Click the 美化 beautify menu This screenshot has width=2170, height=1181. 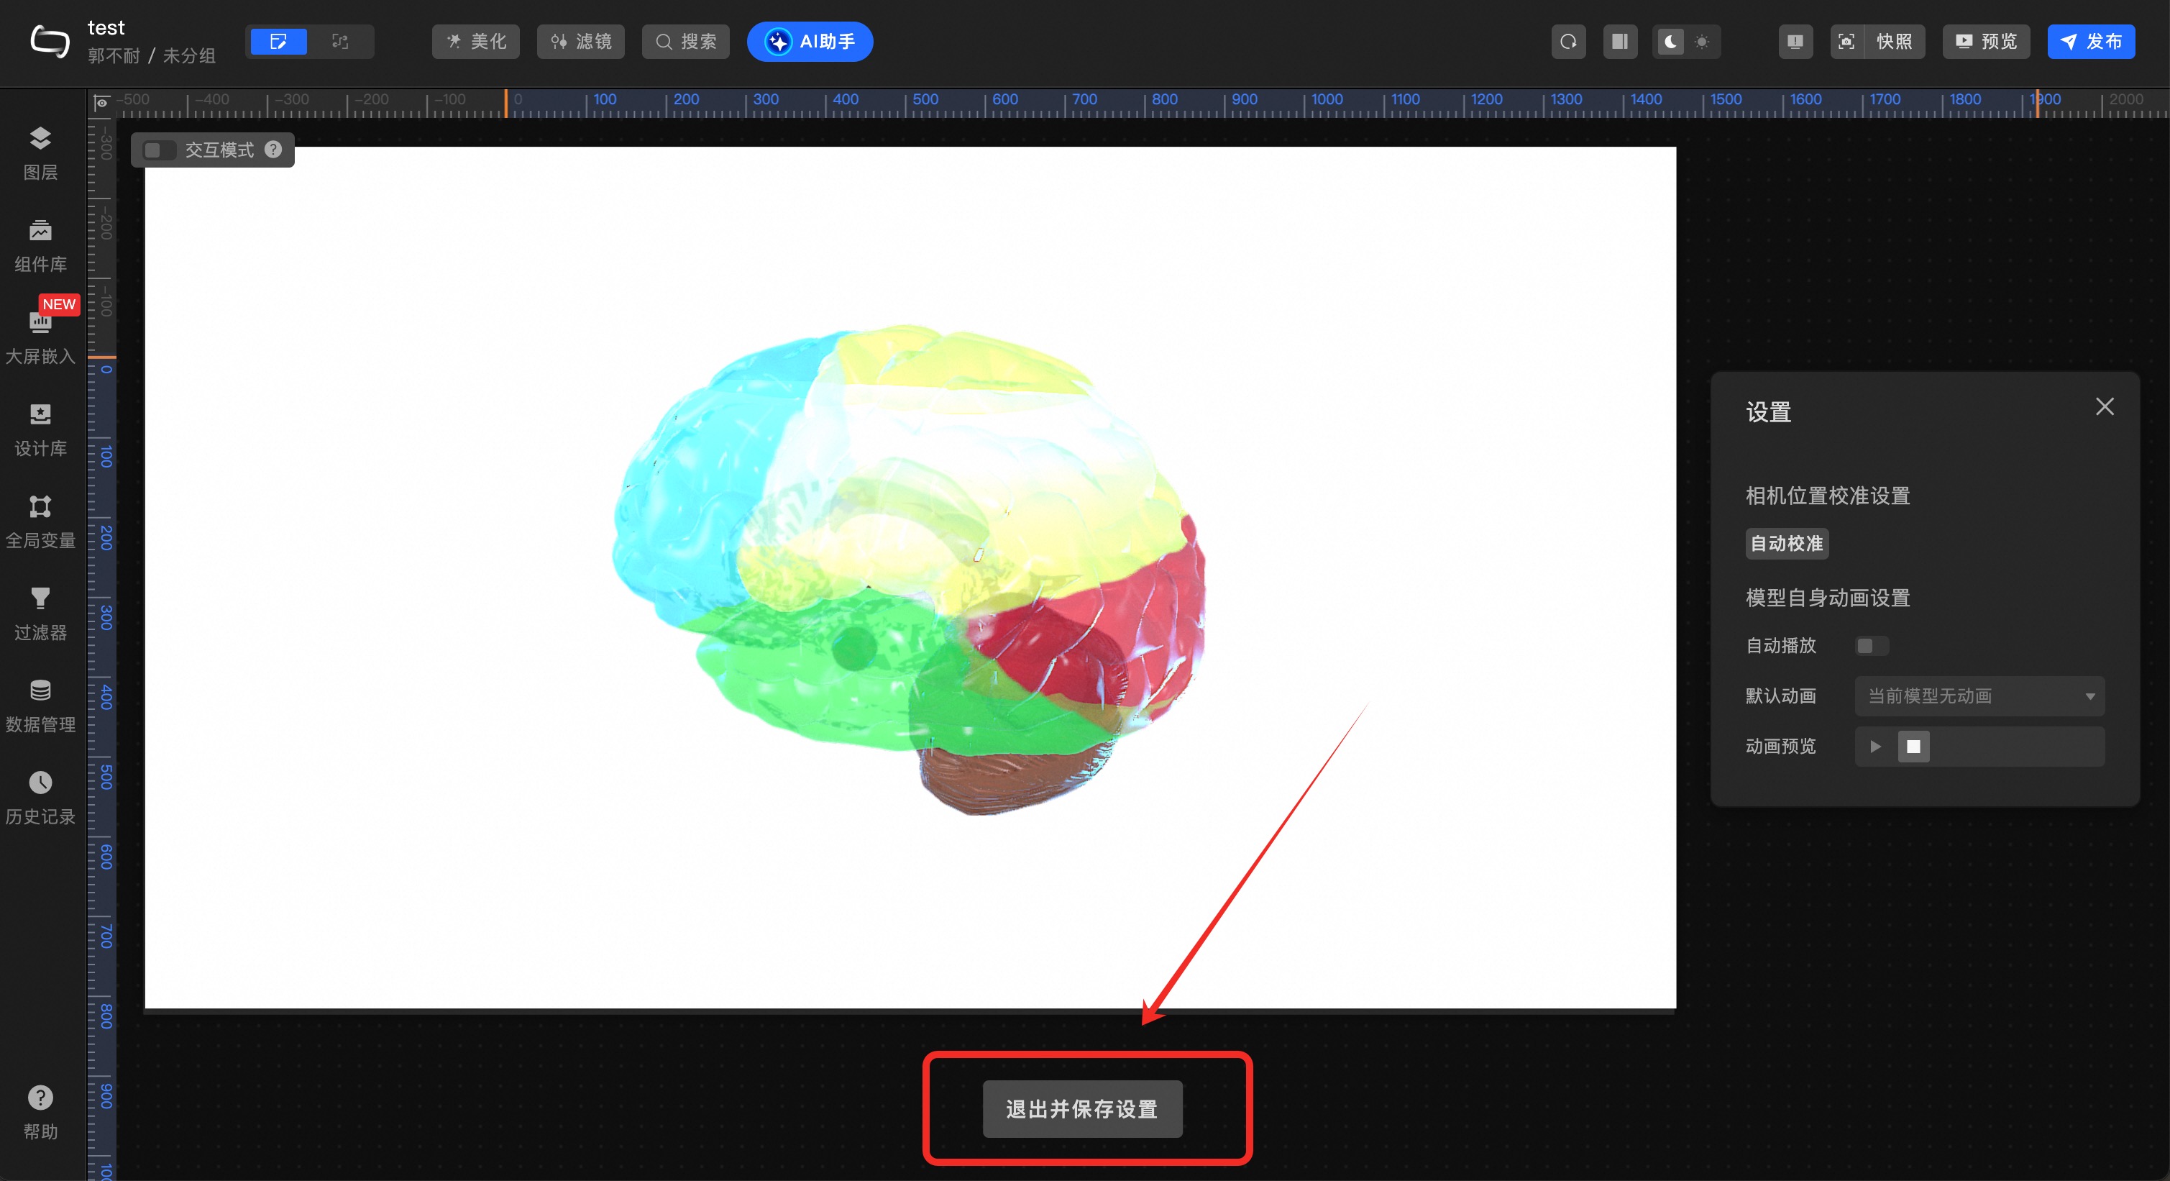(476, 41)
